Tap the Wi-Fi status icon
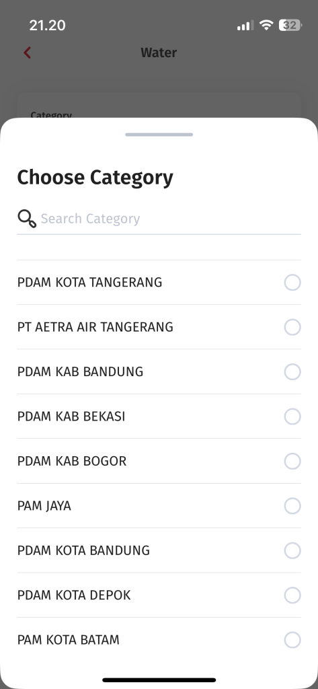This screenshot has width=318, height=689. [x=266, y=26]
